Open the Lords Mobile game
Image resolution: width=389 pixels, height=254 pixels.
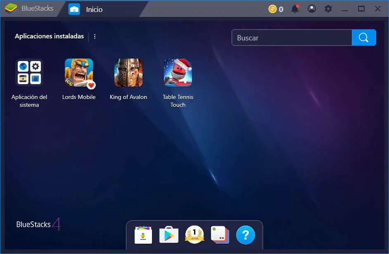click(79, 72)
